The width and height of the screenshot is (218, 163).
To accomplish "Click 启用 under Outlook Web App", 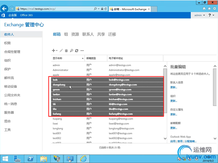I will (173, 141).
